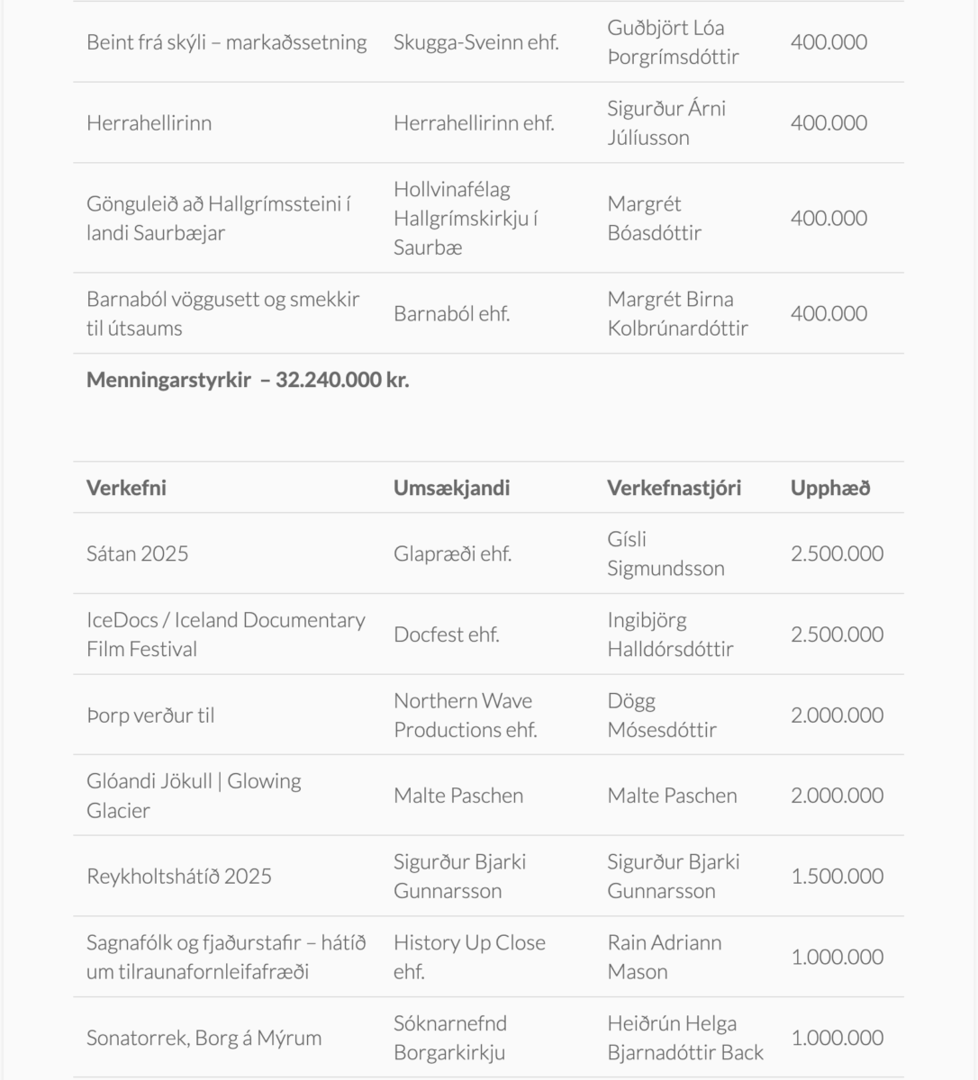Click the Sátan 2025 project name
Viewport: 978px width, 1080px height.
138,553
